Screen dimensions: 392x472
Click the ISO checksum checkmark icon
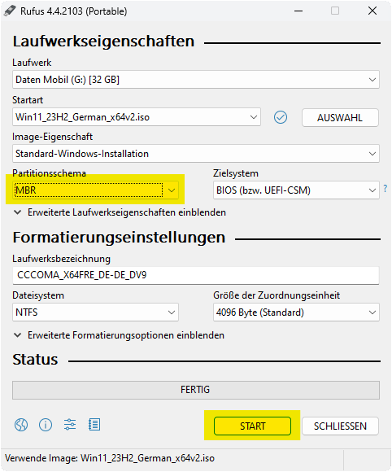(x=281, y=117)
